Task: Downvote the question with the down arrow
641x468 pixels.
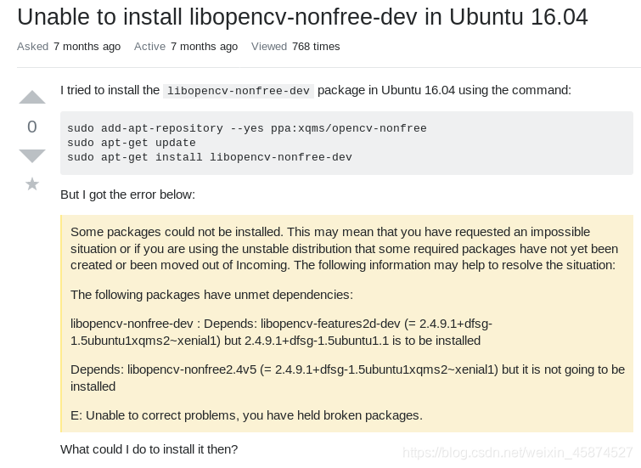Action: click(x=32, y=155)
